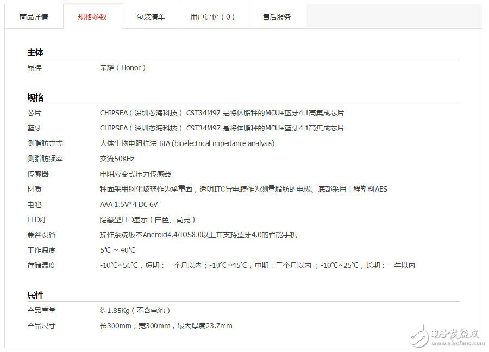
Task: Open the 规格参数 tab
Action: pos(93,16)
